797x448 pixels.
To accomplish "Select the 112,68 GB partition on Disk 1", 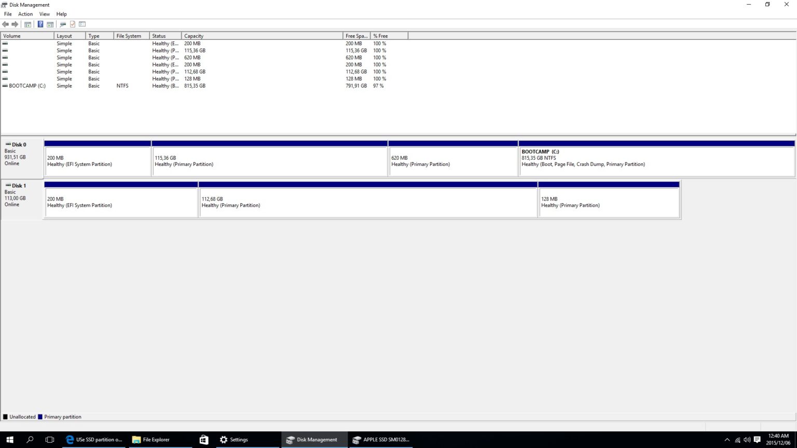I will point(368,202).
